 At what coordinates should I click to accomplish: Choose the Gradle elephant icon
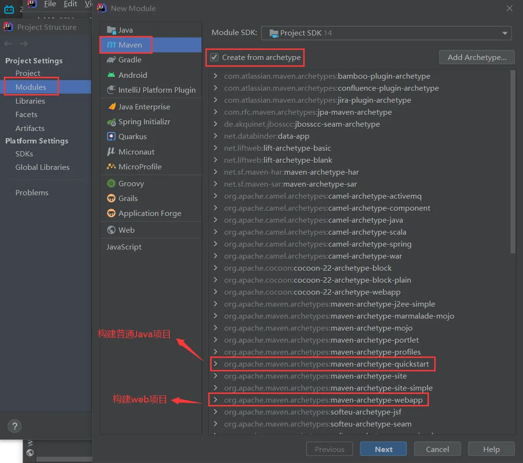(111, 59)
